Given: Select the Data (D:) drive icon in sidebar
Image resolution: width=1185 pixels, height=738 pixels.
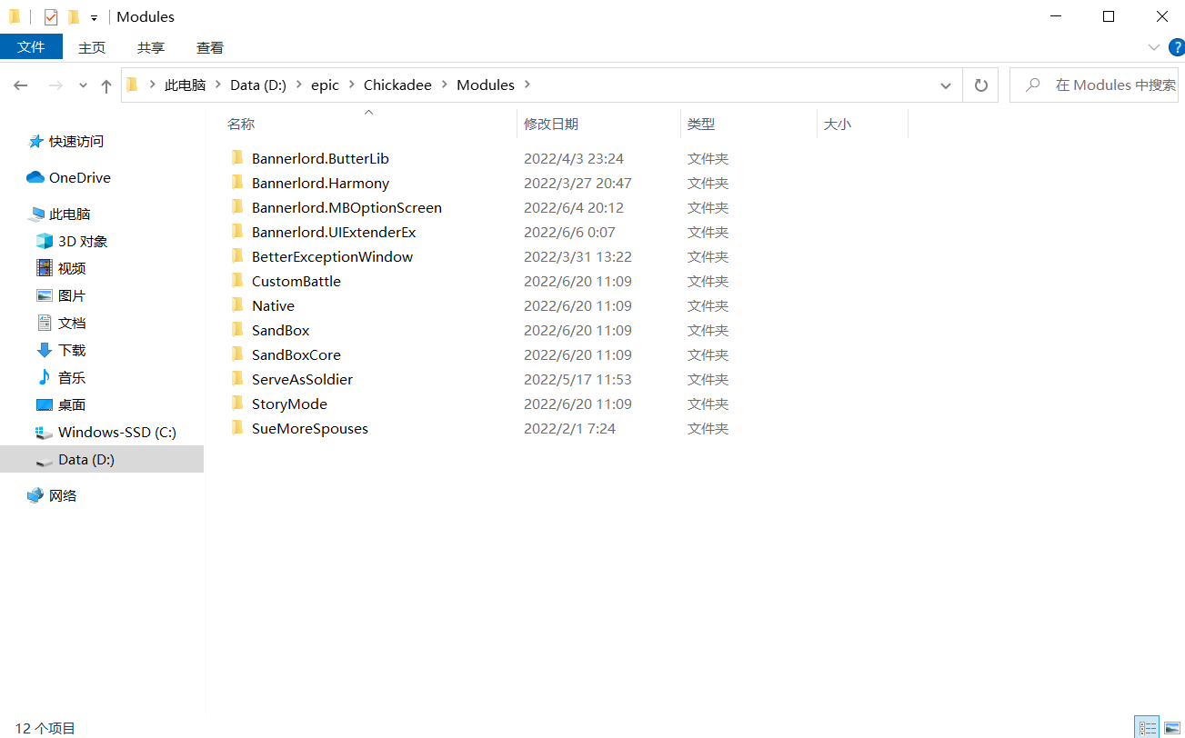Looking at the screenshot, I should click(x=45, y=461).
